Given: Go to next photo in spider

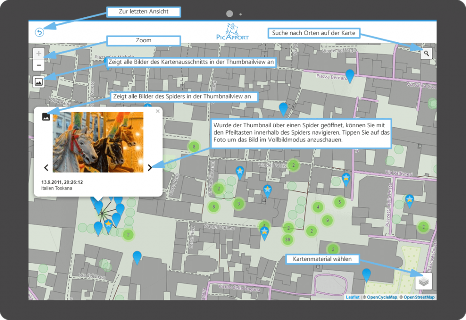Looking at the screenshot, I should coord(150,168).
